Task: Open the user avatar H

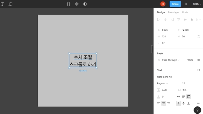Action: [163, 4]
